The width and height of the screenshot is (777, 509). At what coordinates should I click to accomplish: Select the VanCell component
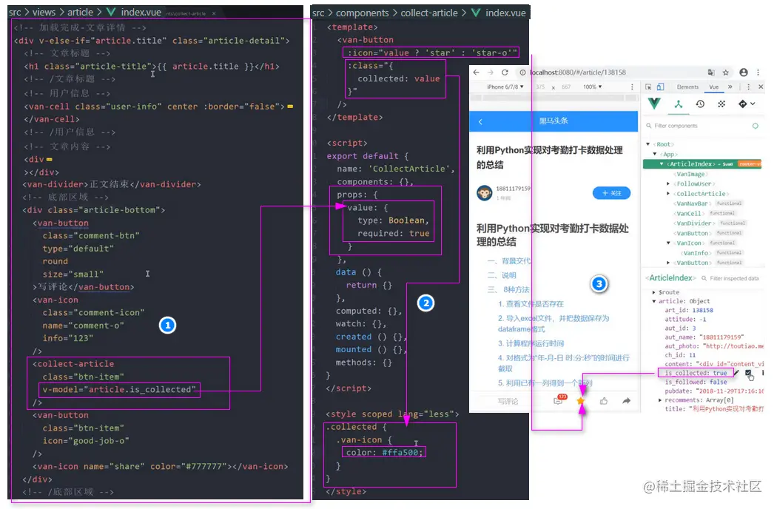tap(689, 214)
